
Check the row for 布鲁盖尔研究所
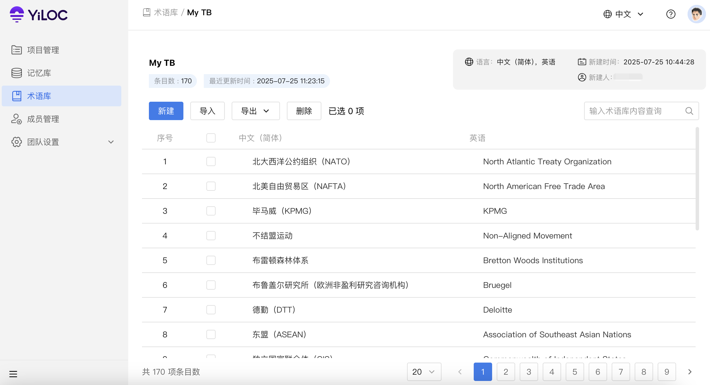point(211,285)
